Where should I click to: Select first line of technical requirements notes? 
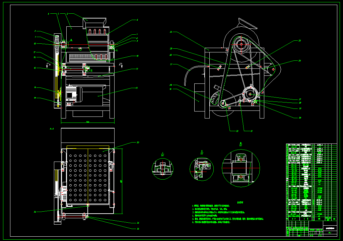click(x=211, y=206)
